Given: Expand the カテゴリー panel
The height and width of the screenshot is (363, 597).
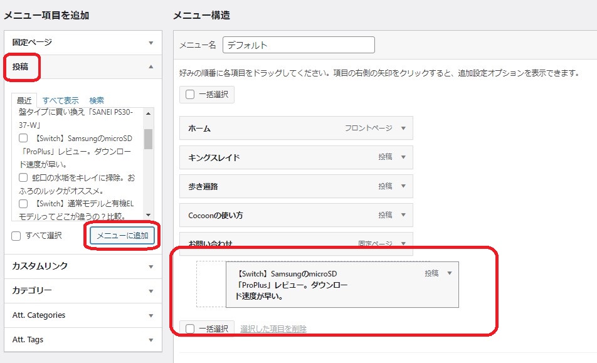Looking at the screenshot, I should pyautogui.click(x=151, y=291).
